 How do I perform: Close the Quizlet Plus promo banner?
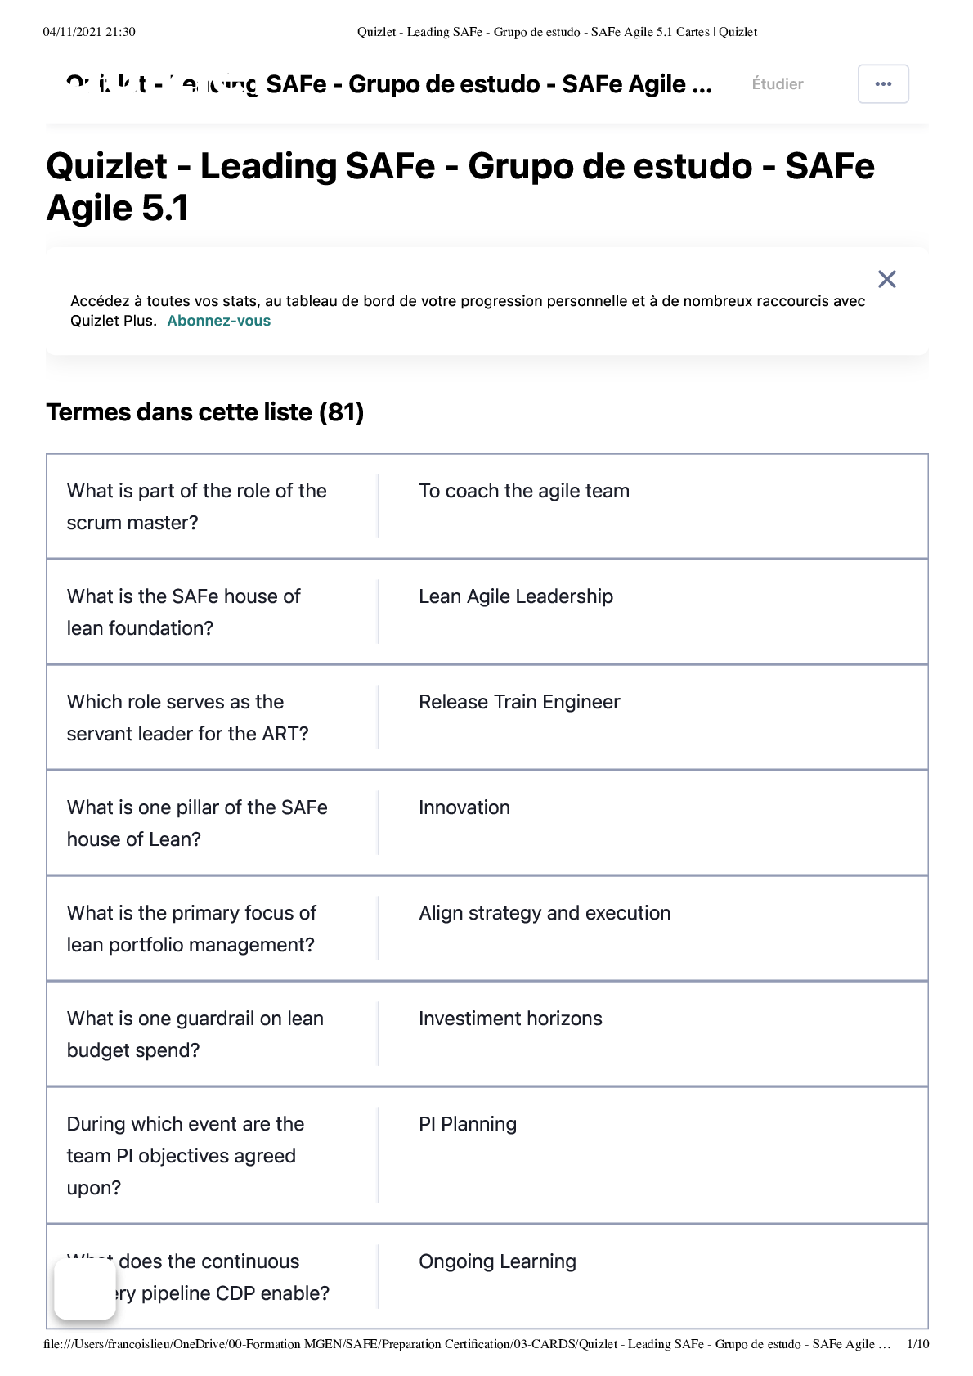click(886, 280)
